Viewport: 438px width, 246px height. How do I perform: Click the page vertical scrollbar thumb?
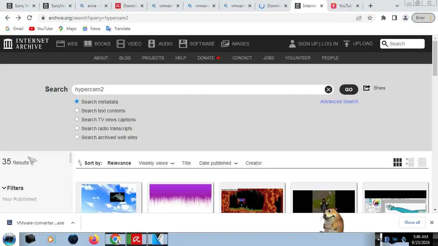[x=435, y=58]
